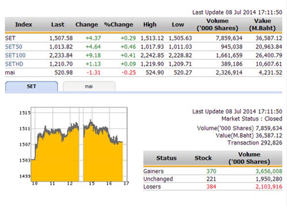Click SET high value 1,513.12
287x206 pixels.
(x=152, y=38)
